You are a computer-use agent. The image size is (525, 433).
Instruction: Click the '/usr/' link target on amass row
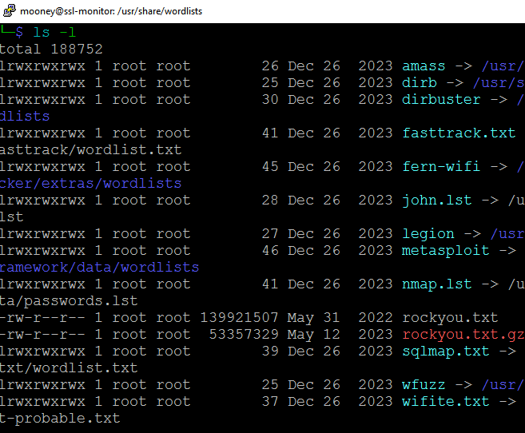503,66
